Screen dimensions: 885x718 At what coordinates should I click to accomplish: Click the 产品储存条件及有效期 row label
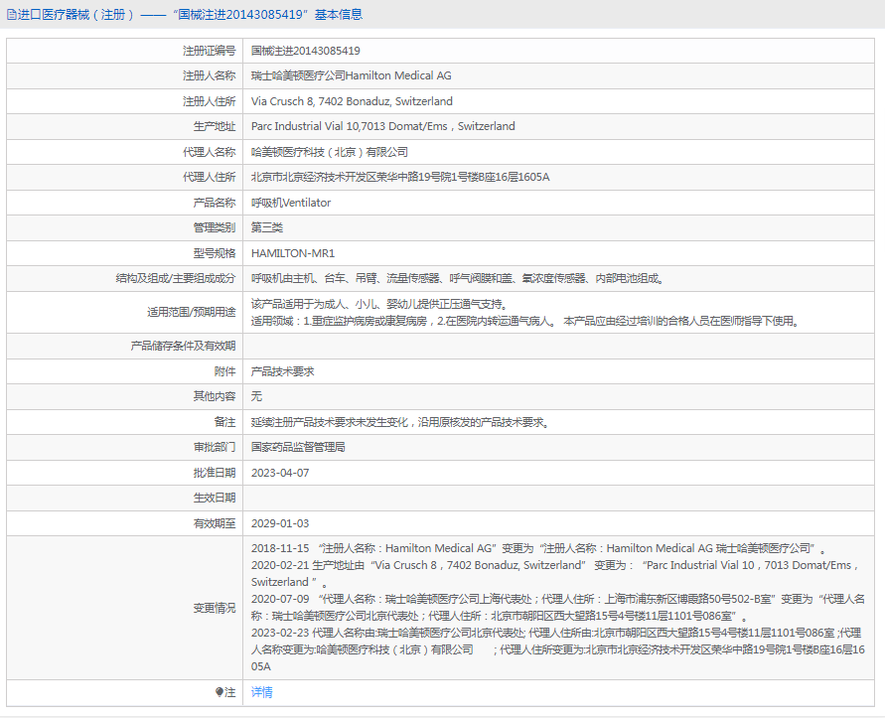pos(183,346)
